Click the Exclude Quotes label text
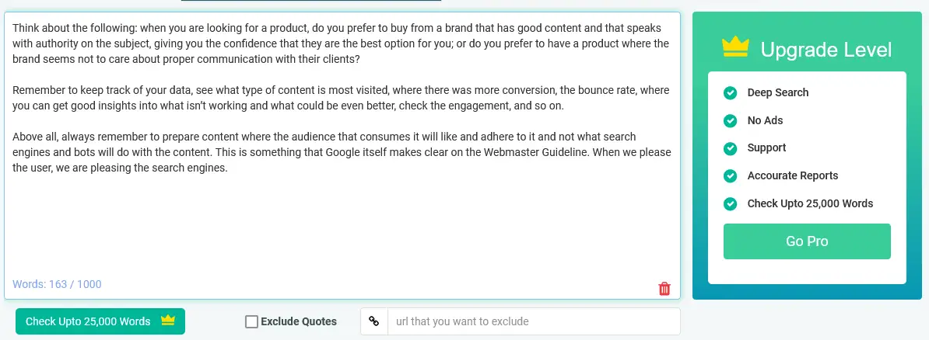Viewport: 929px width, 340px height. point(299,321)
